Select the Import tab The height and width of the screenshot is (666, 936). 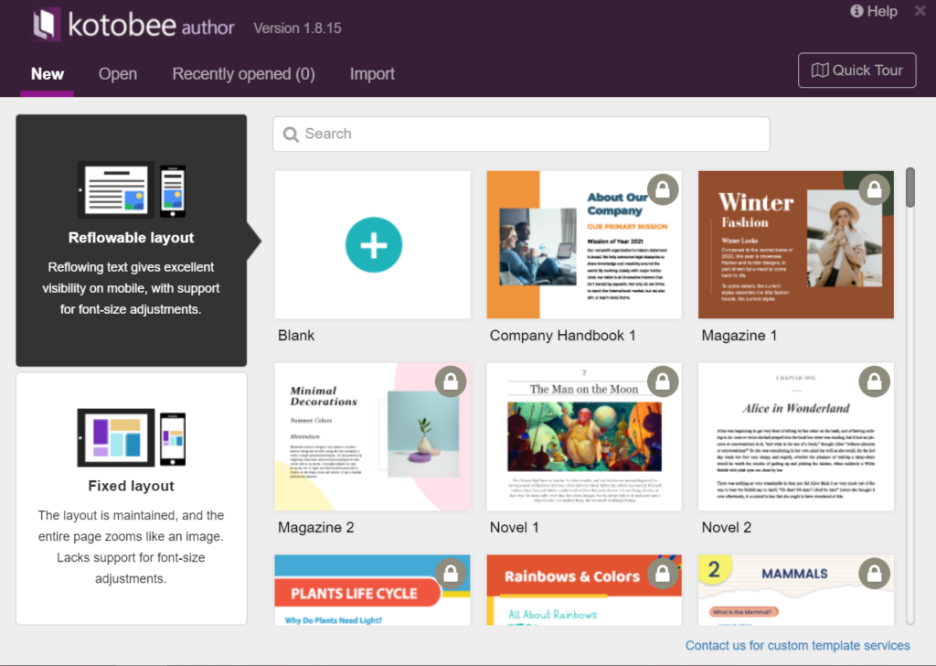point(372,74)
